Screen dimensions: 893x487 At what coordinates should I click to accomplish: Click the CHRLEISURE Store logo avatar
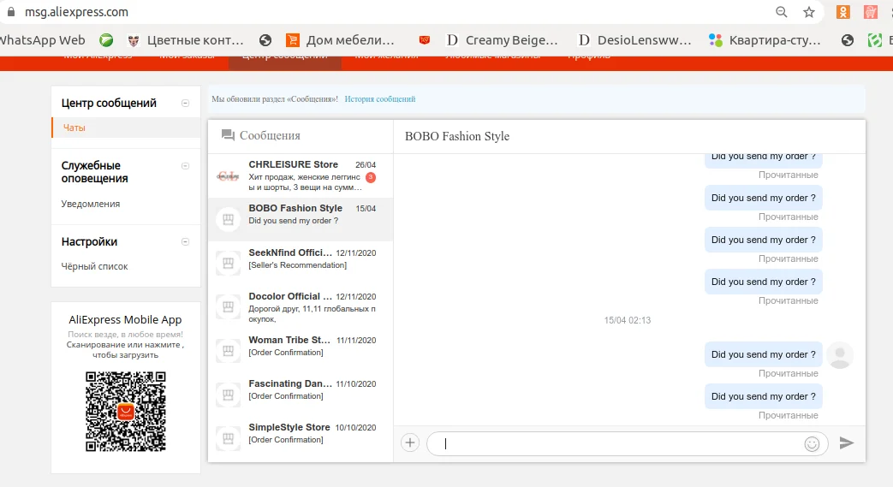coord(228,176)
